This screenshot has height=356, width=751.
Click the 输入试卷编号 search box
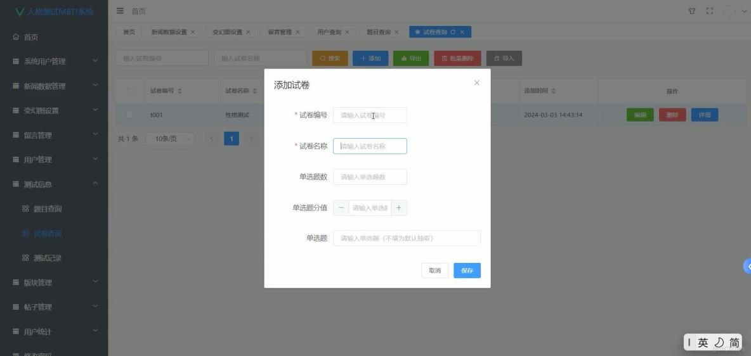click(x=162, y=58)
